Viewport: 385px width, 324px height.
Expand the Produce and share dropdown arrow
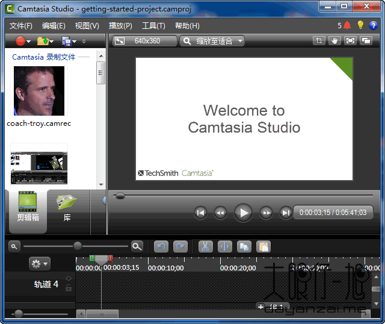74,42
